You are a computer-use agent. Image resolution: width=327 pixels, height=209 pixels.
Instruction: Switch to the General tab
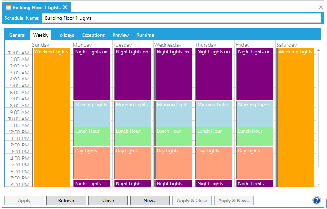tap(17, 35)
